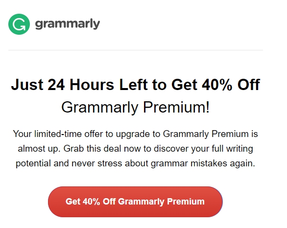Click the green Grammarly G logo icon
This screenshot has width=287, height=228.
point(19,24)
